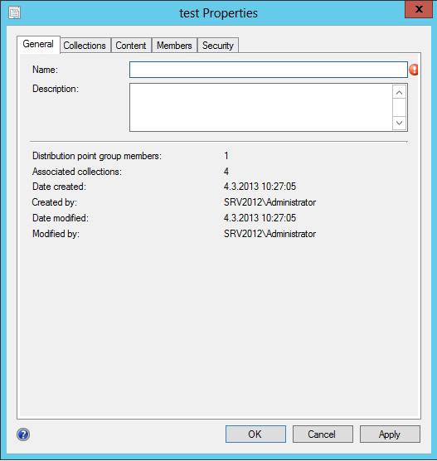Click the Cancel button
437x461 pixels.
323,434
